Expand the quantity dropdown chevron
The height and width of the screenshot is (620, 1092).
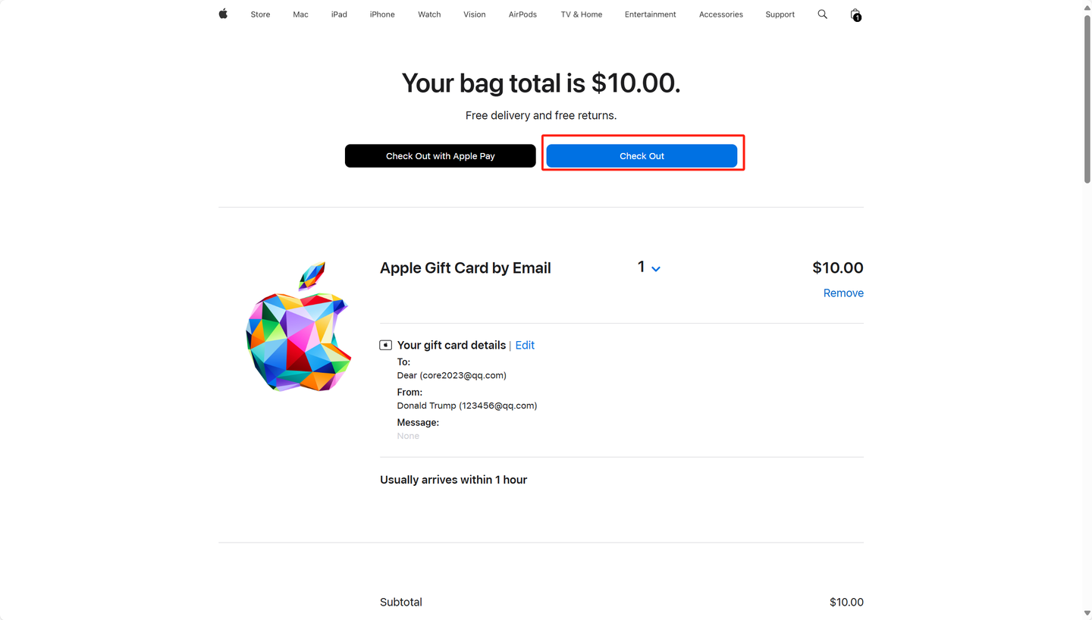[656, 269]
